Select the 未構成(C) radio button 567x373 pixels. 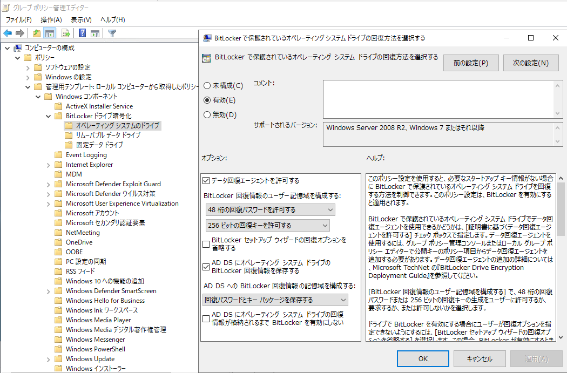point(207,86)
